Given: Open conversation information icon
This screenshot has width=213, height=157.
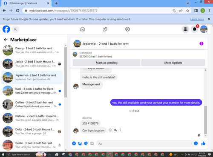Looking at the screenshot, I should tap(201, 43).
